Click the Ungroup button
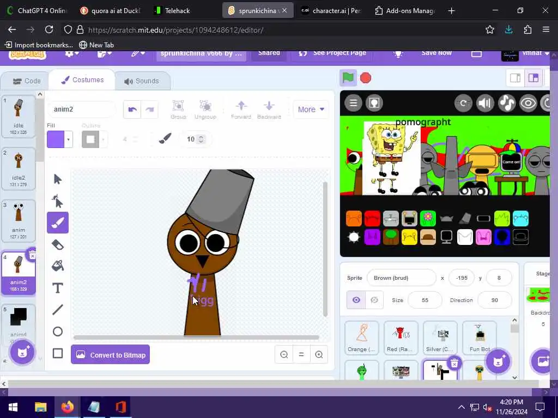558x418 pixels. coord(205,109)
